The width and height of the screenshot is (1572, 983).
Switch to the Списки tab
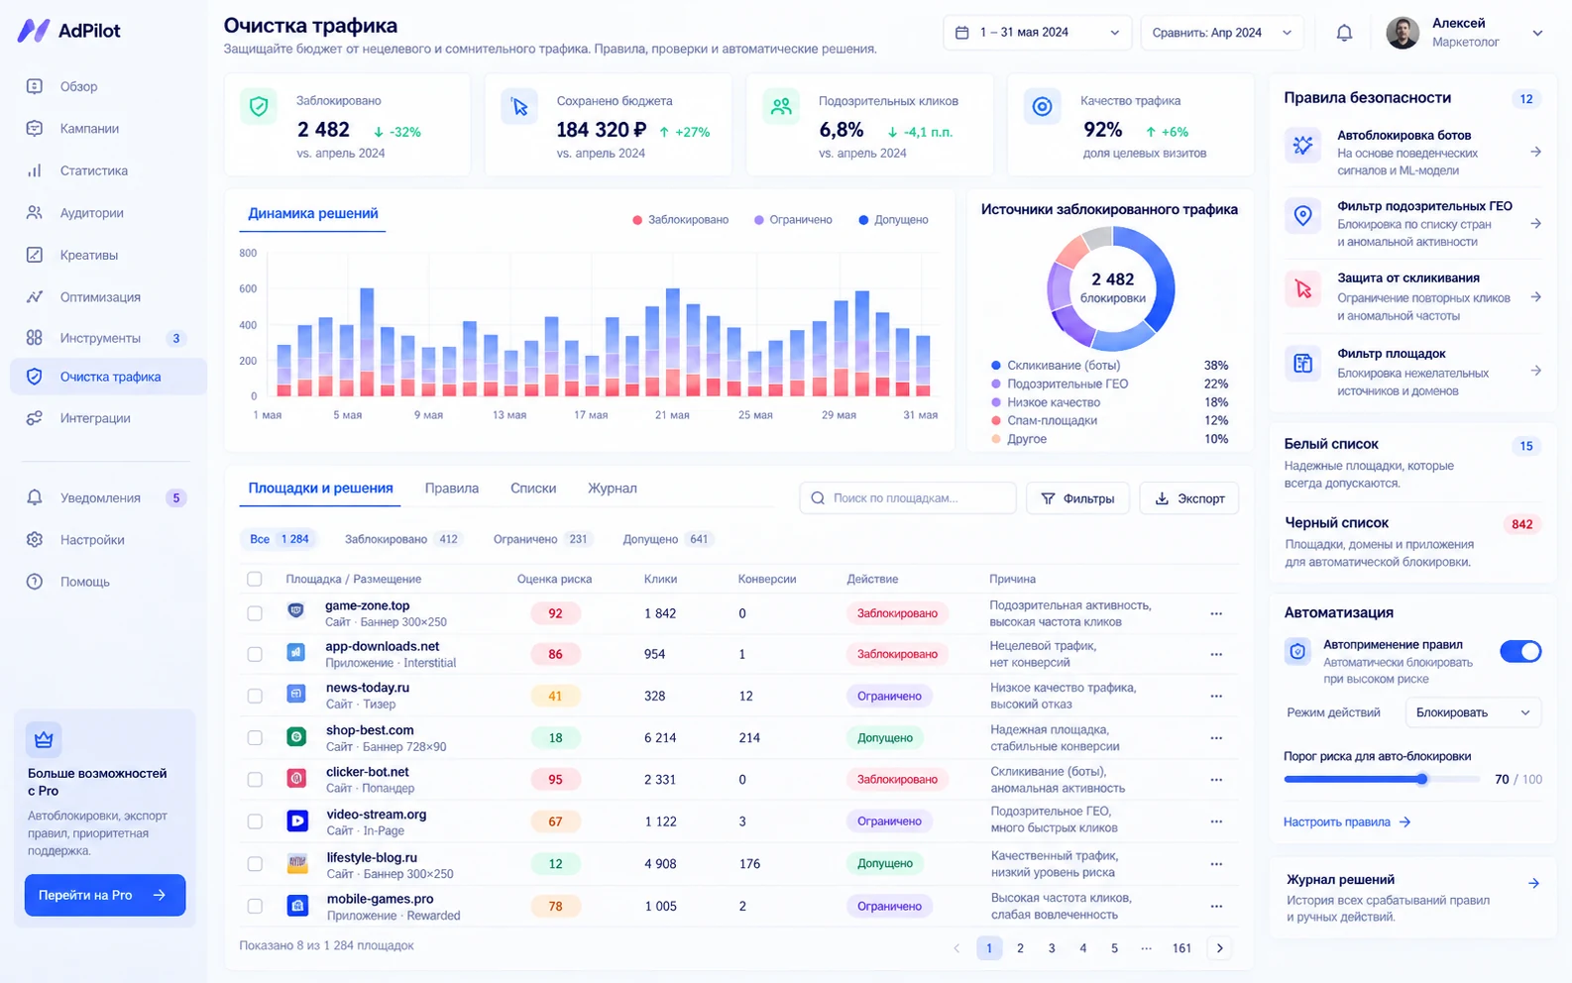pos(533,489)
